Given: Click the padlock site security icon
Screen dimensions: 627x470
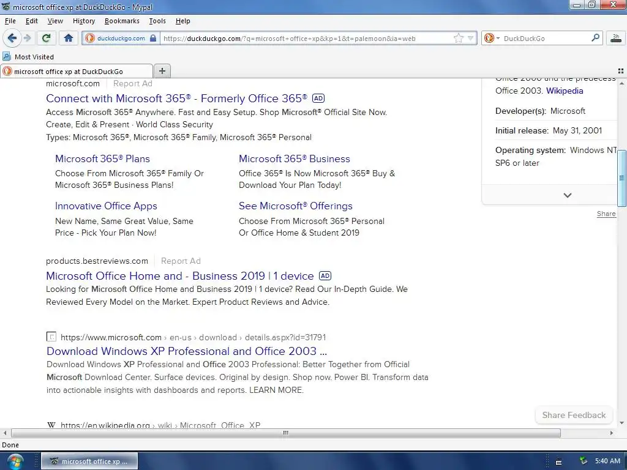Looking at the screenshot, I should point(152,39).
